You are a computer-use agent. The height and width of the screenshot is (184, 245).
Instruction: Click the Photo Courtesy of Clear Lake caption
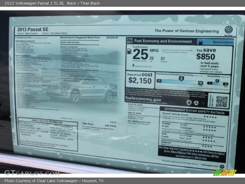(54, 181)
